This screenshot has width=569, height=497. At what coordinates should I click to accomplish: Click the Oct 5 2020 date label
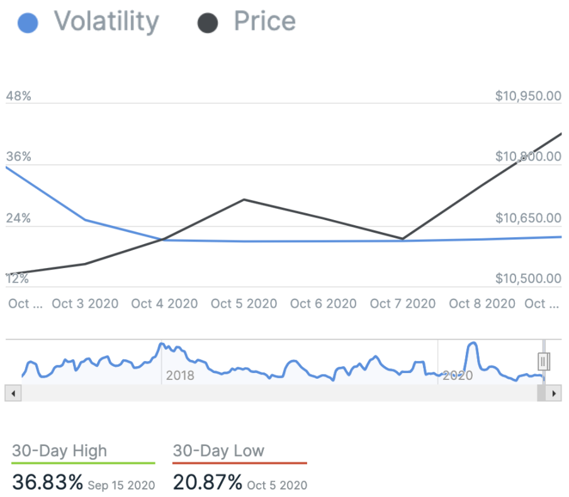click(x=244, y=304)
